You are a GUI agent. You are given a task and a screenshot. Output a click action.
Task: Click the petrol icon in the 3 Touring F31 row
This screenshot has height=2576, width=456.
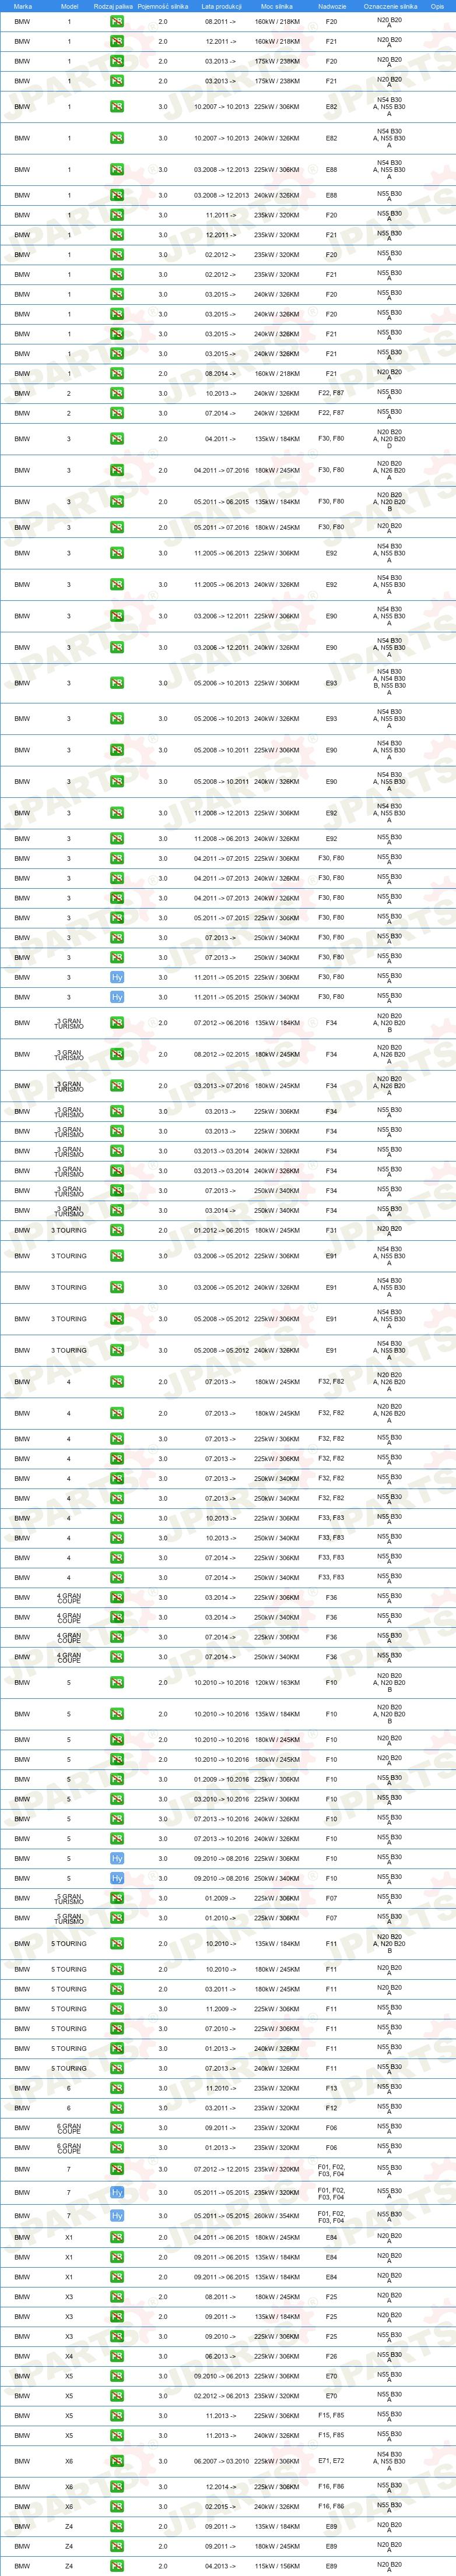(x=117, y=1230)
